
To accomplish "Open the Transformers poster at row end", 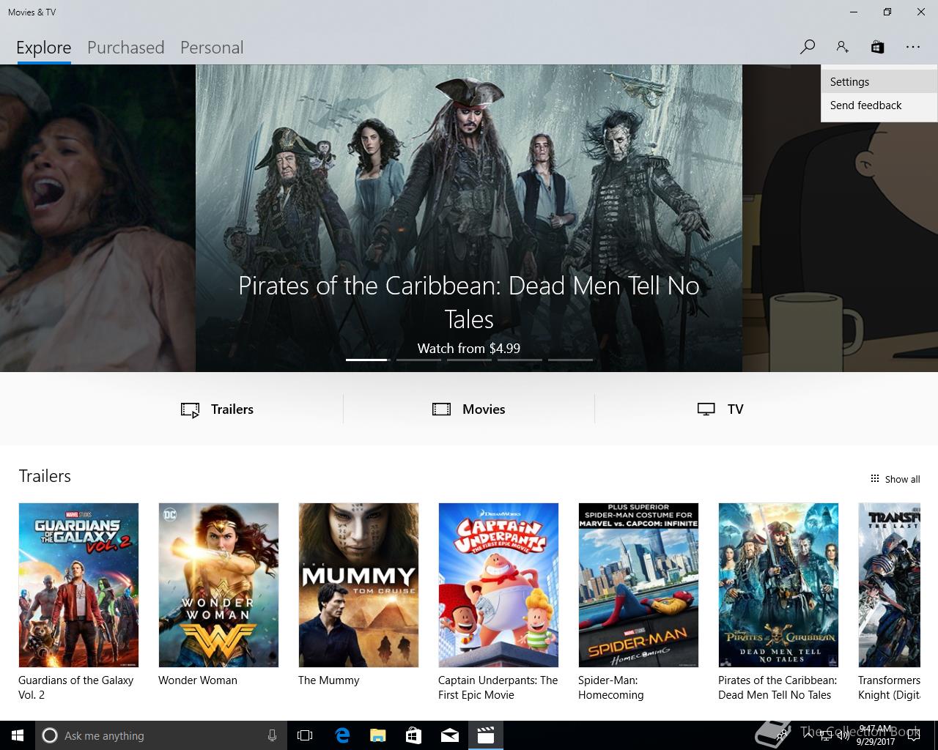I will click(x=889, y=585).
